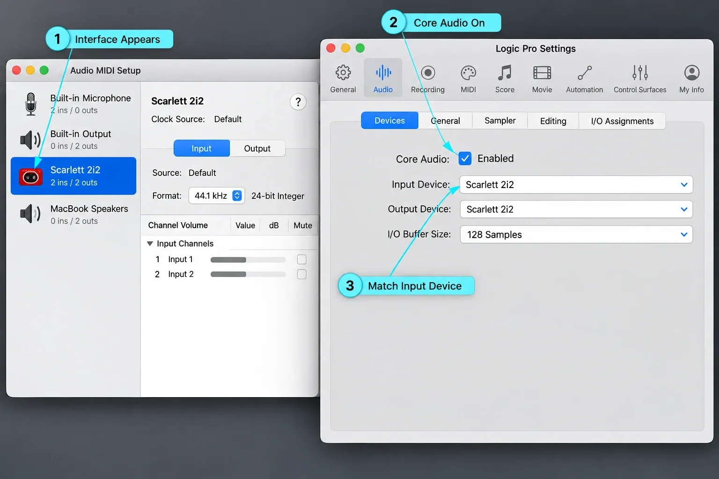The height and width of the screenshot is (479, 719).
Task: Open the MIDI palette settings pane
Action: [x=468, y=78]
